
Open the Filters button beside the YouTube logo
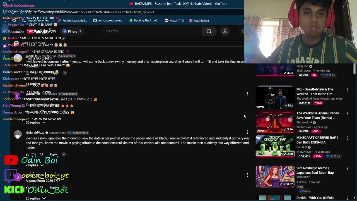pyautogui.click(x=72, y=31)
